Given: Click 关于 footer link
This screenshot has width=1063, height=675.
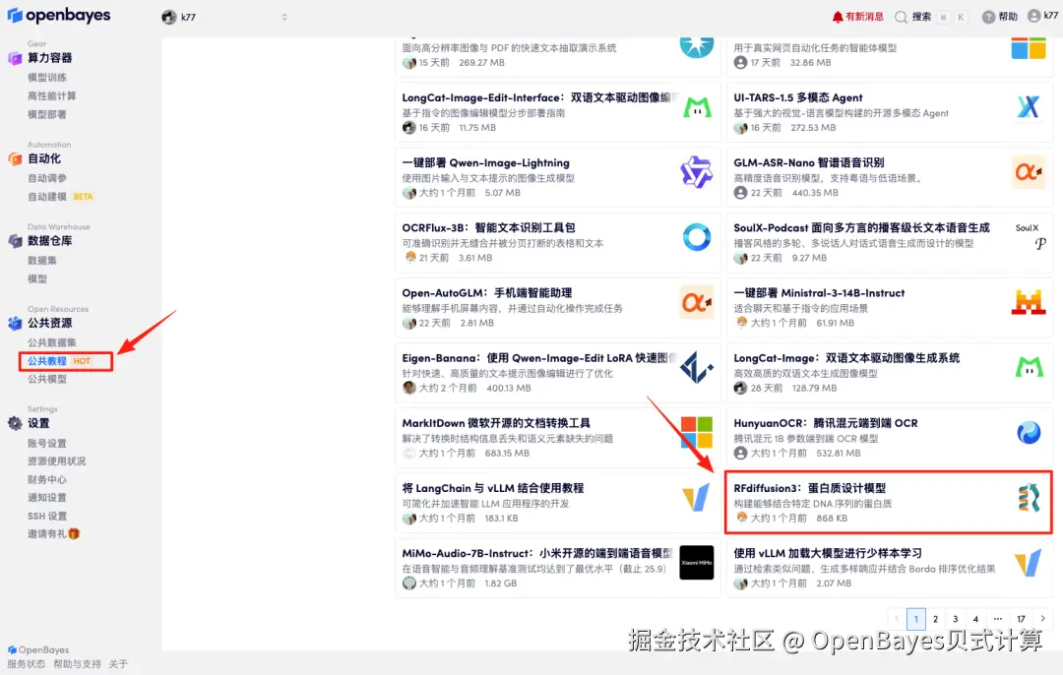Looking at the screenshot, I should click(118, 664).
